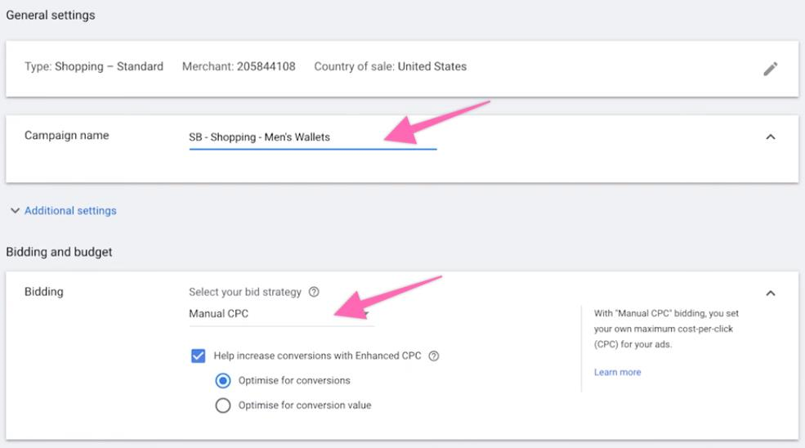Click the Merchant: 205844108 text
The height and width of the screenshot is (448, 805).
[x=239, y=66]
